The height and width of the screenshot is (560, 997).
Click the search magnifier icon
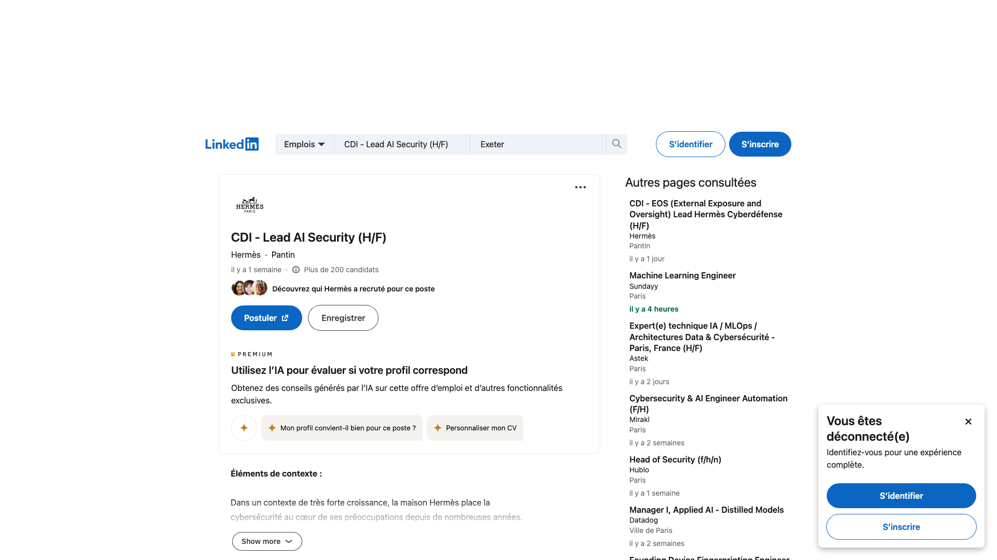coord(616,144)
